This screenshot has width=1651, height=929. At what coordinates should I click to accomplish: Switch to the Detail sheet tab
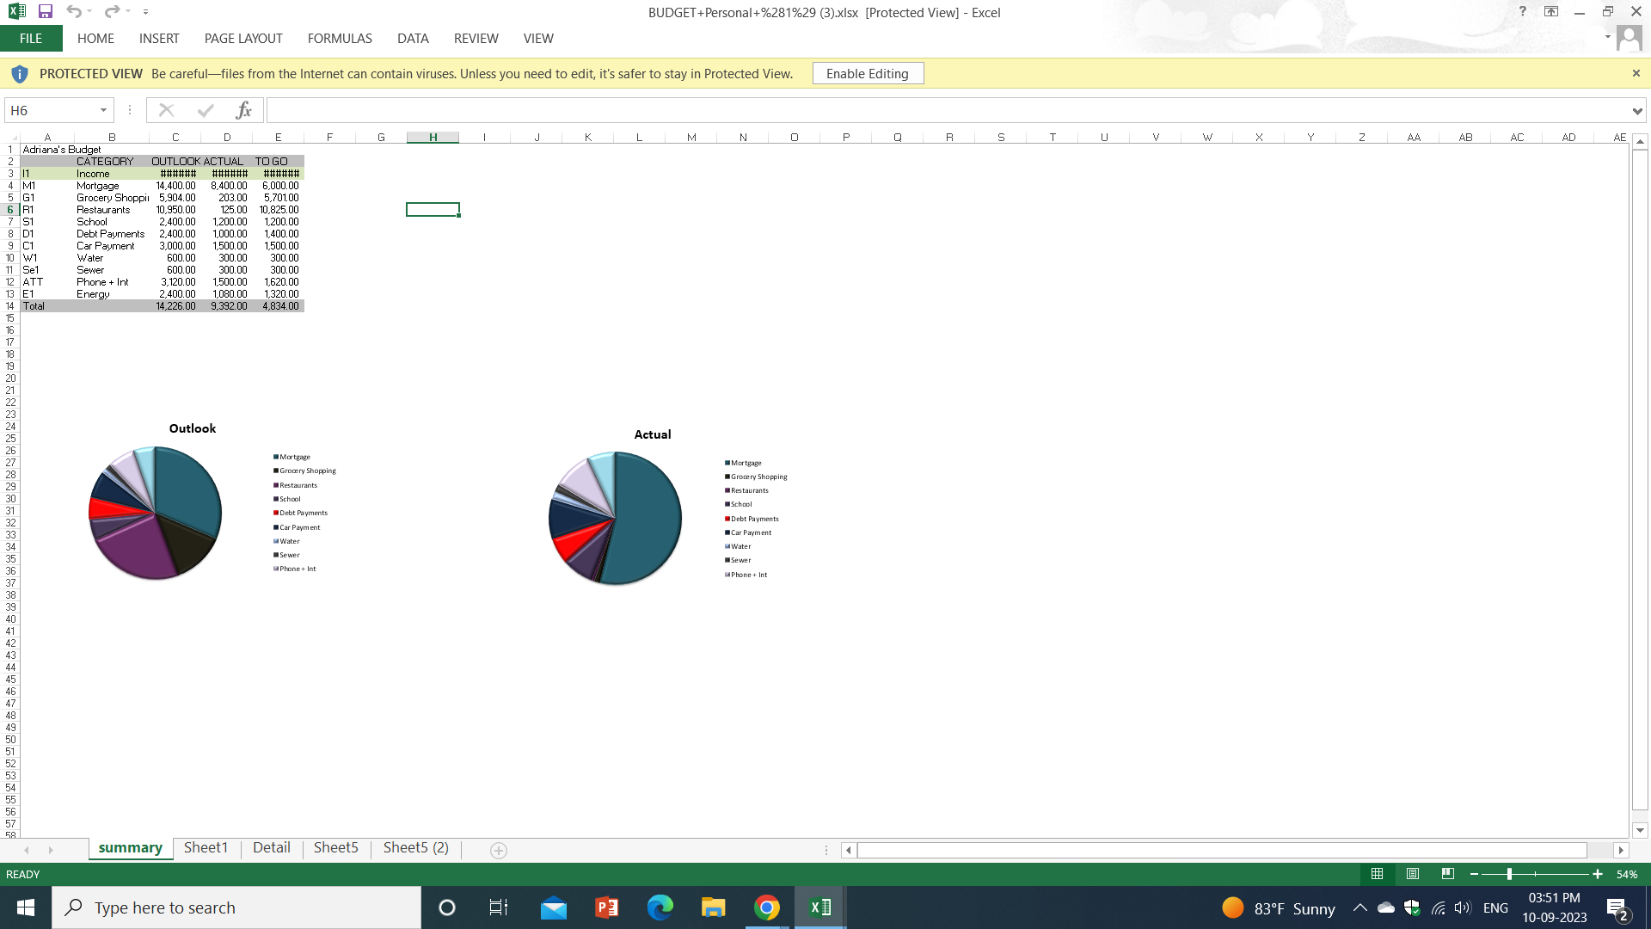271,848
